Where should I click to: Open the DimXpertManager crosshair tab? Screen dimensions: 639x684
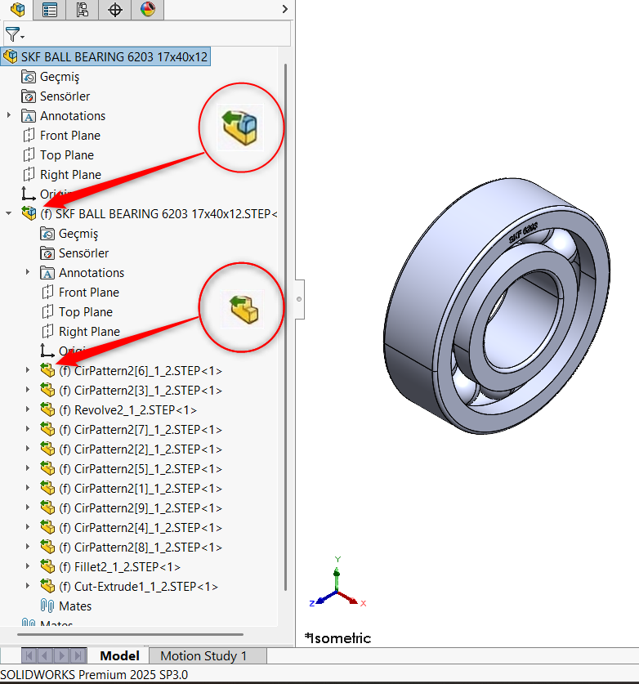114,9
